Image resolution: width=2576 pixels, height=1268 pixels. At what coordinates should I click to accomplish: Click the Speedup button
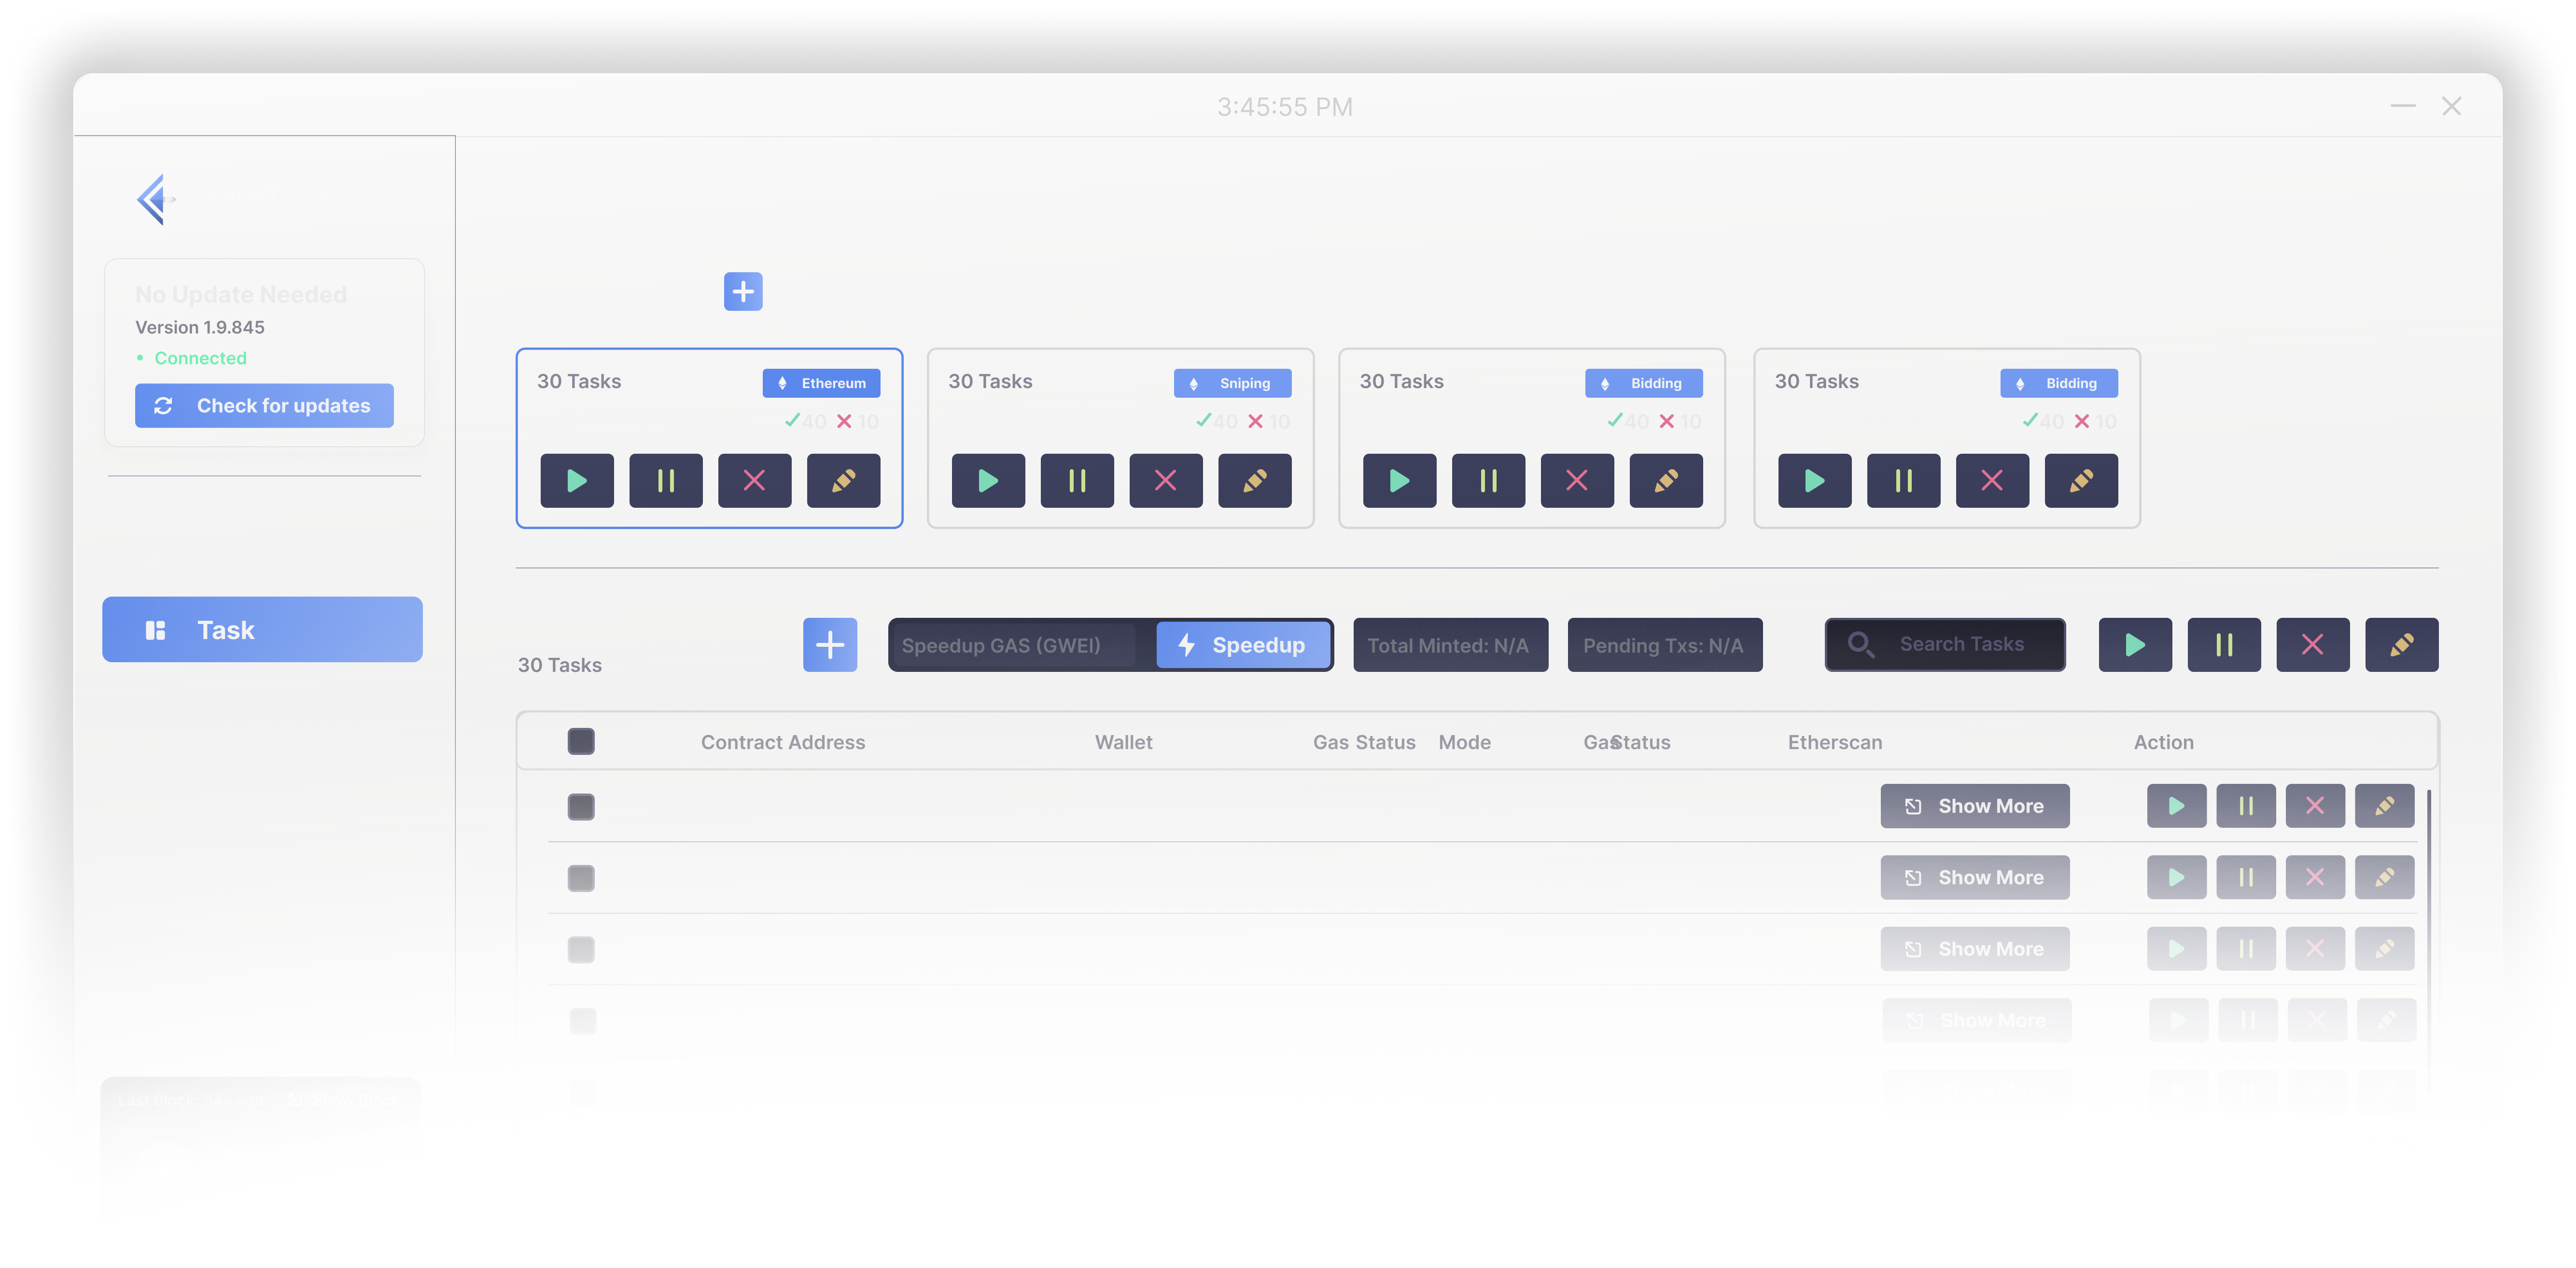[1244, 645]
